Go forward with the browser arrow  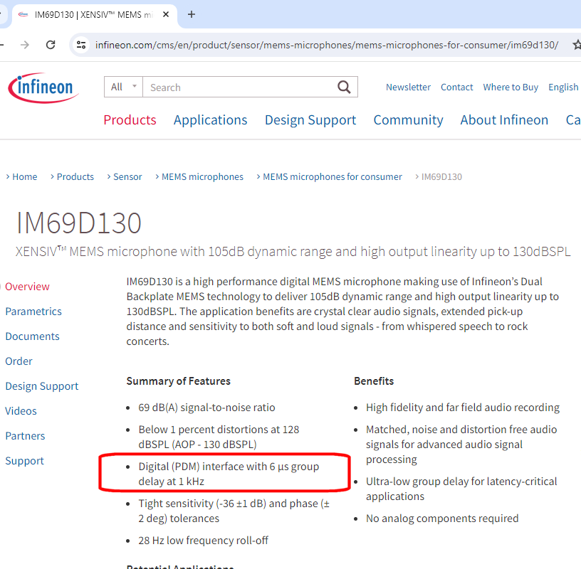point(25,45)
